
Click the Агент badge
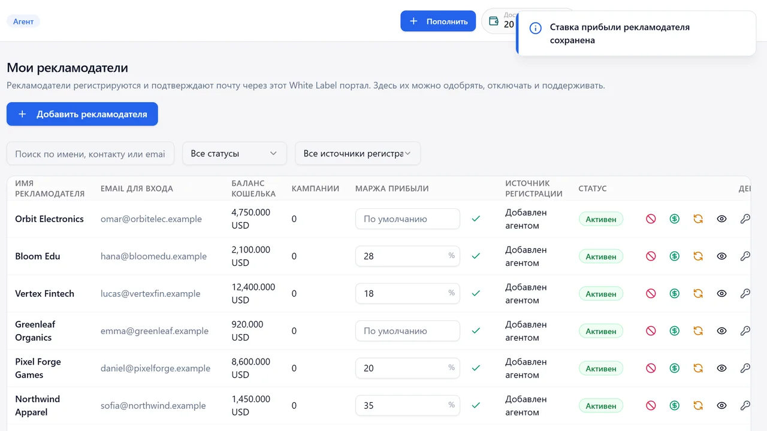pos(23,21)
